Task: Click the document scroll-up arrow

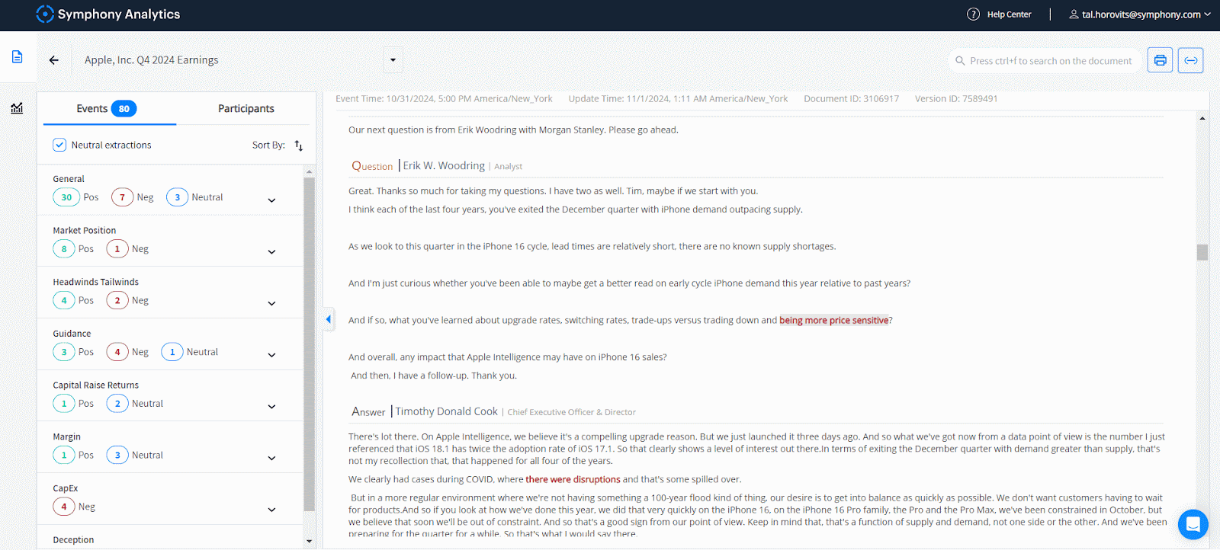Action: pos(1202,118)
